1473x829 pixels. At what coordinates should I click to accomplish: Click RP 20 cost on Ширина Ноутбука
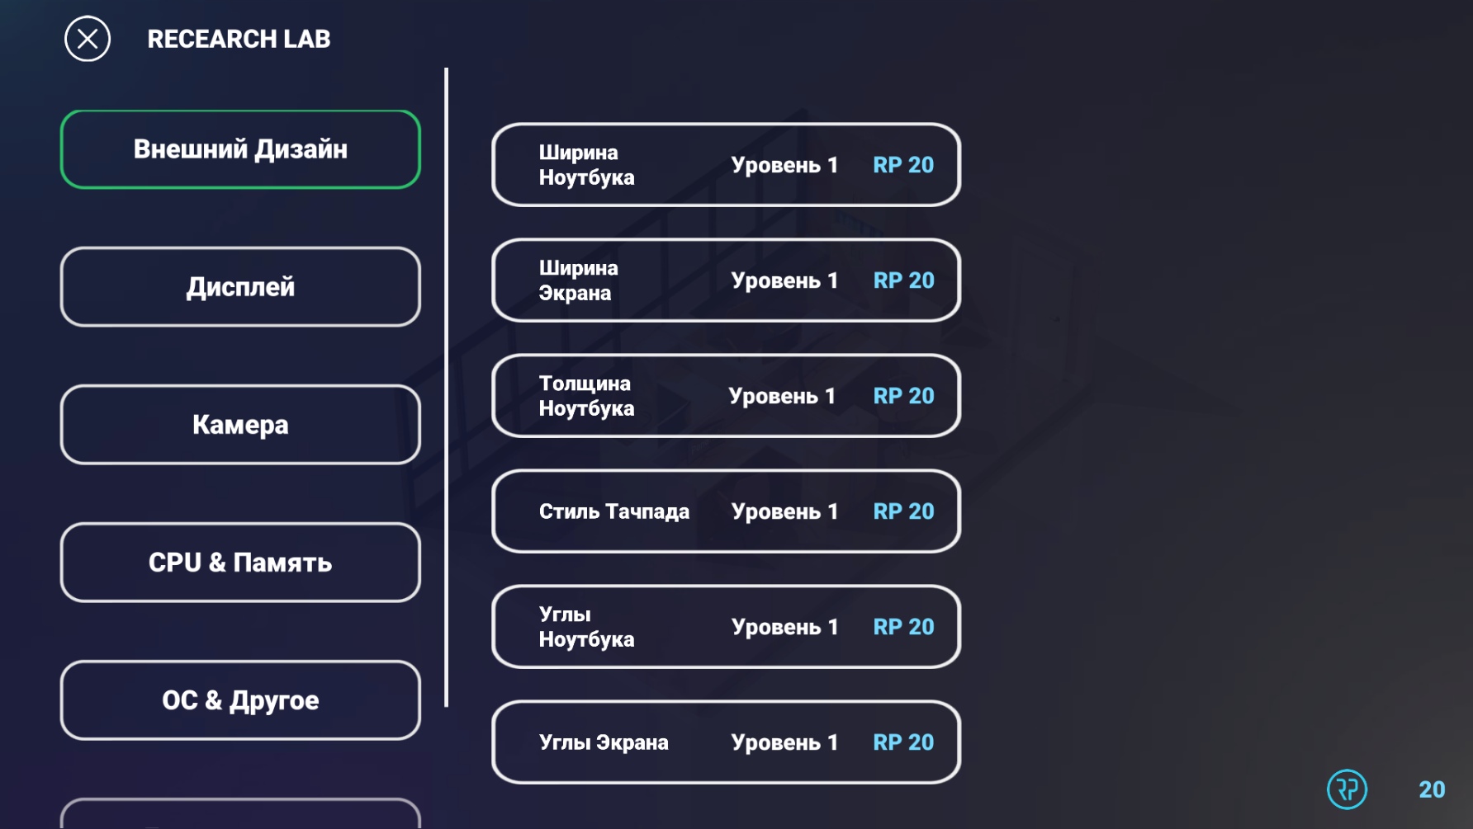pos(903,165)
